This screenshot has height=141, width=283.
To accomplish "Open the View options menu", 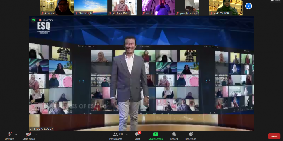I will [275, 1].
